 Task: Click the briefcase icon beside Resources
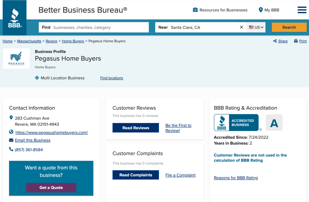[195, 10]
